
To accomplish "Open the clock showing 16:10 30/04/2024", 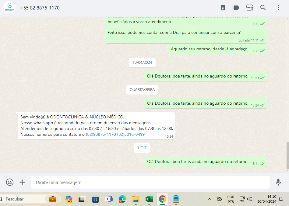I will coord(267,199).
